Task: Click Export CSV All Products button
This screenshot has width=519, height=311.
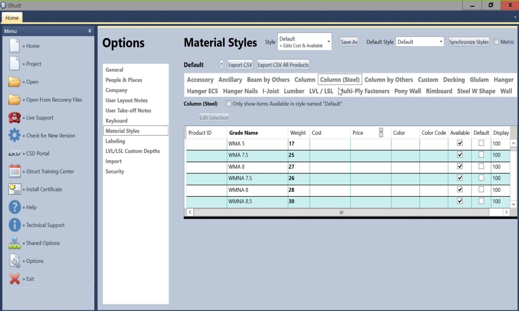Action: pos(283,65)
